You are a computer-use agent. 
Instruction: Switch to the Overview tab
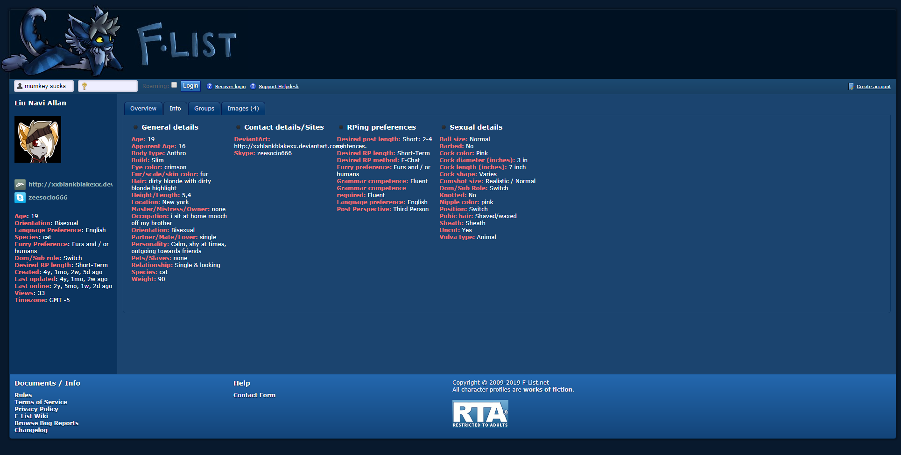(x=143, y=109)
